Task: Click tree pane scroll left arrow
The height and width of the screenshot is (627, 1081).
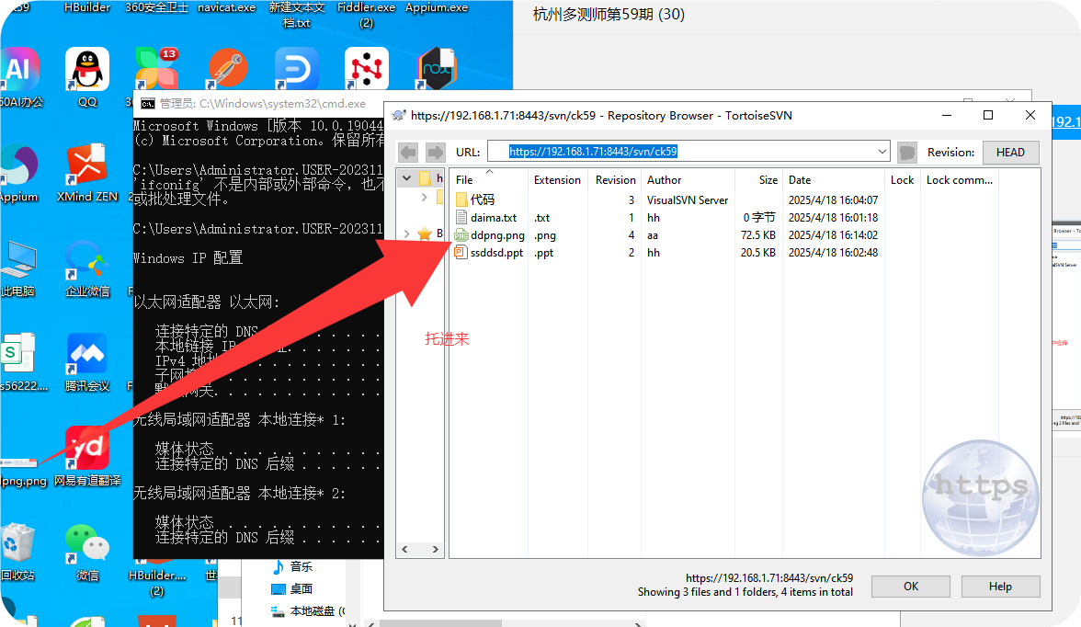Action: [x=404, y=549]
